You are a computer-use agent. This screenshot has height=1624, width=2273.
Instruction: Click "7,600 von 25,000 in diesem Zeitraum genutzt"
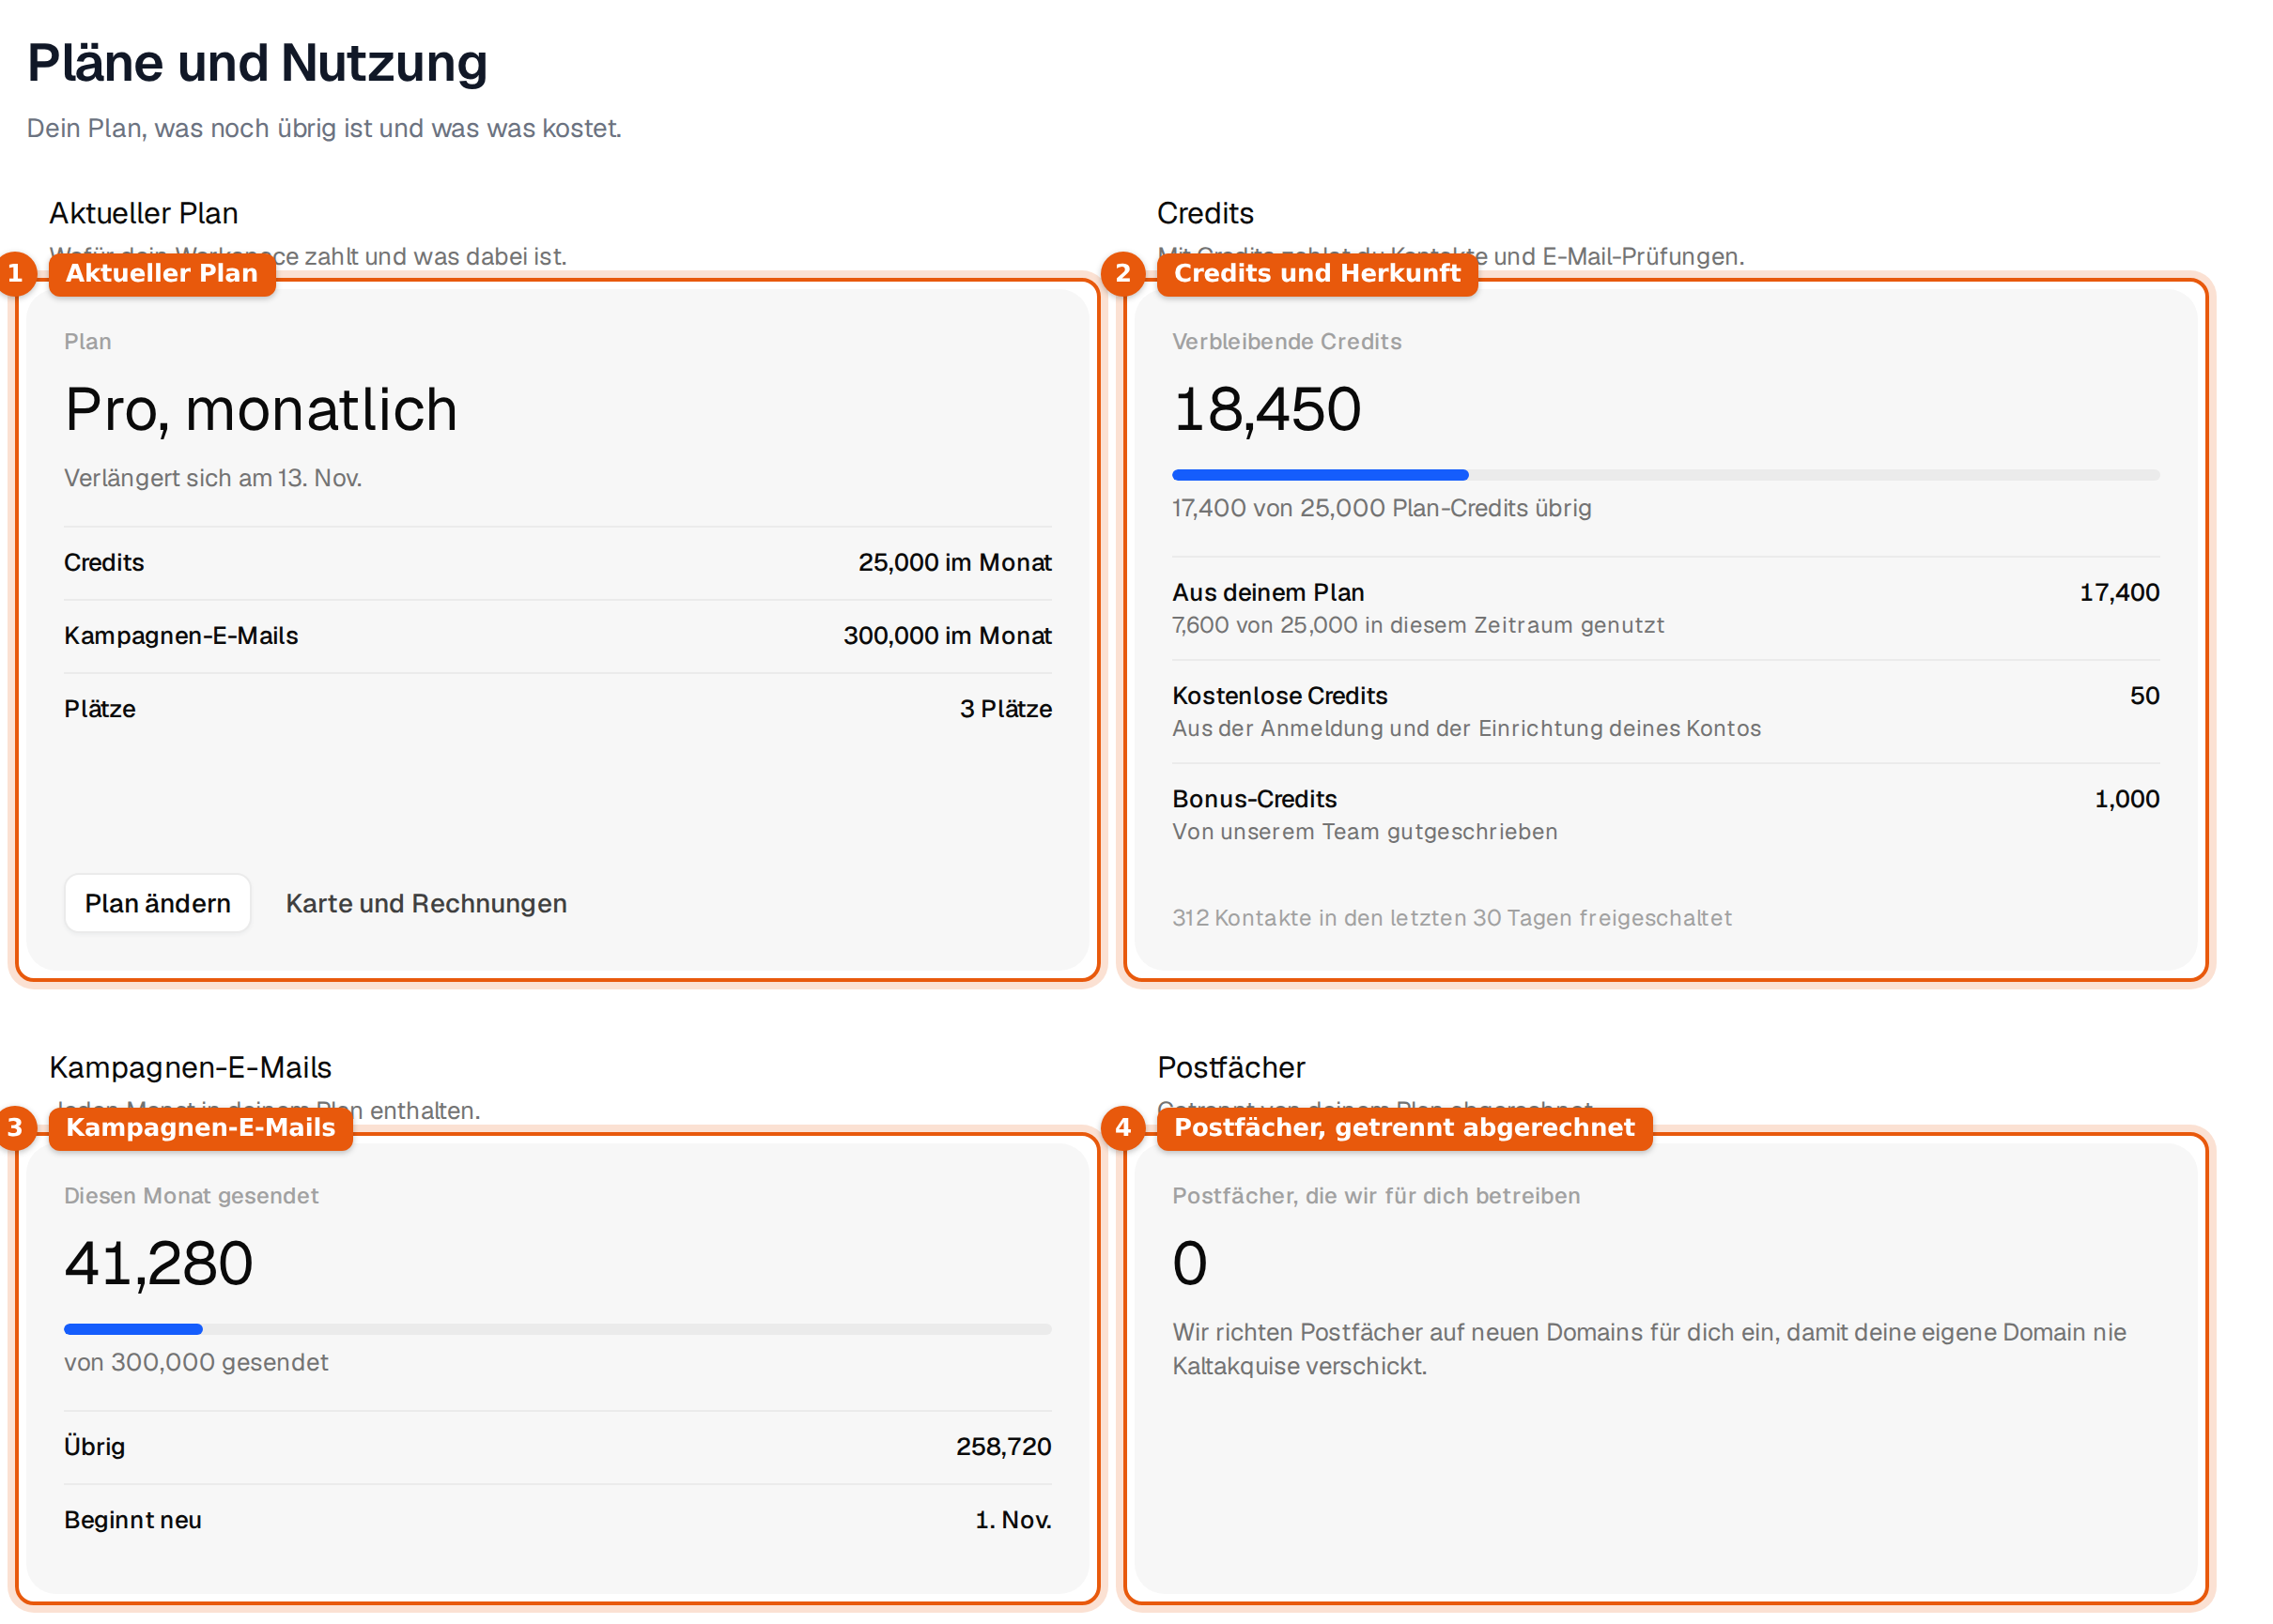pyautogui.click(x=1417, y=625)
